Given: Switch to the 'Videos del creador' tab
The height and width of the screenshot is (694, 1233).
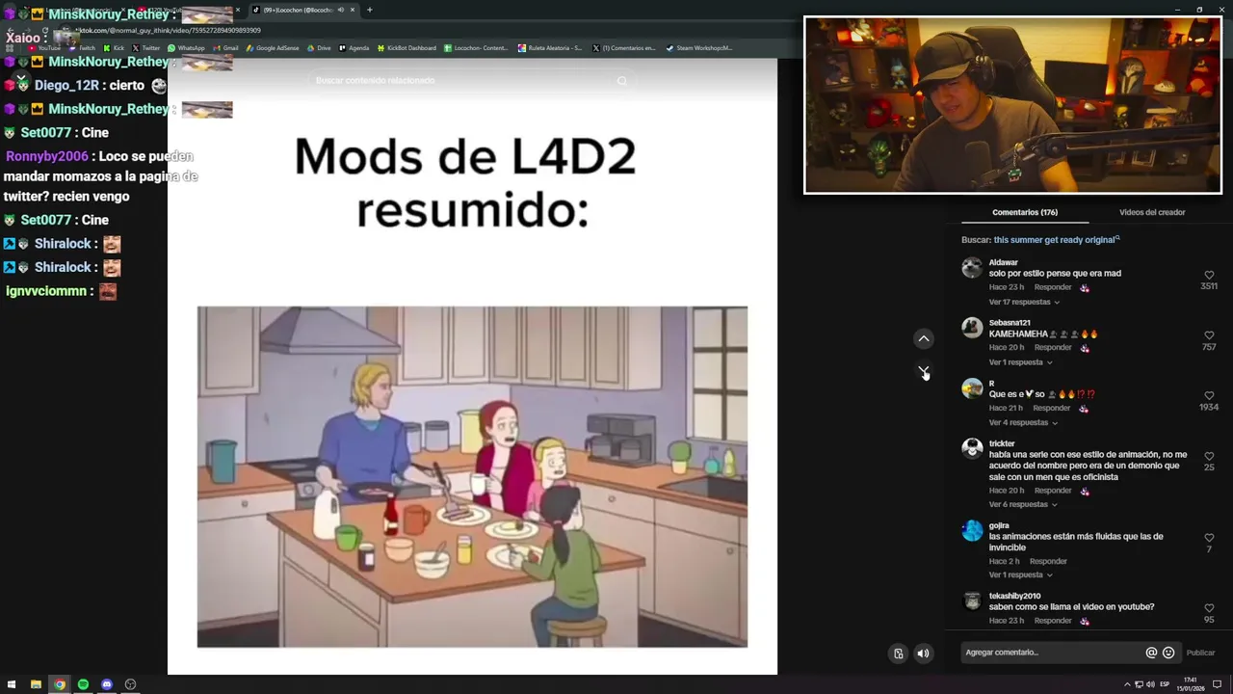Looking at the screenshot, I should click(1152, 212).
